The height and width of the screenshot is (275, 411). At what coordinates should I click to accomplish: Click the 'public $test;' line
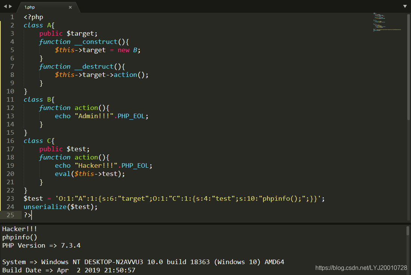click(64, 149)
